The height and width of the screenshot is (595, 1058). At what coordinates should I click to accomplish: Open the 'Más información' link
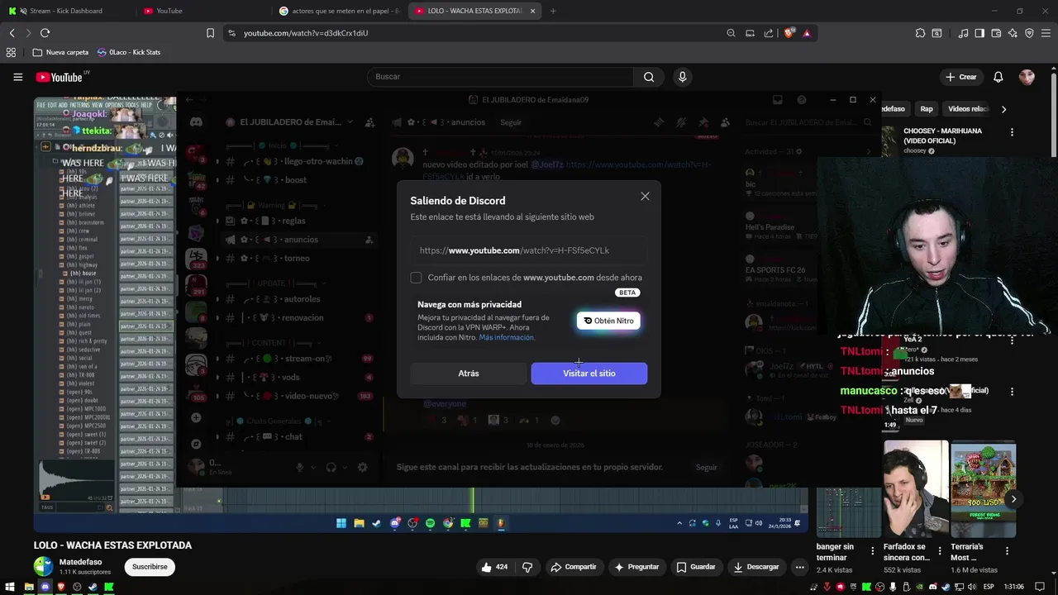[x=507, y=337]
